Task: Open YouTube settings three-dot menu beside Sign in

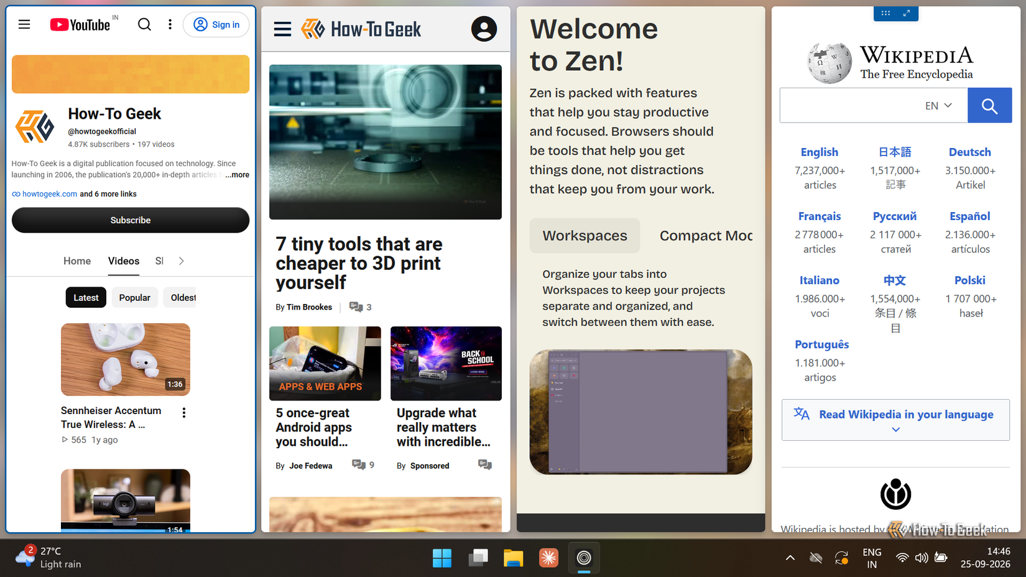Action: (x=170, y=24)
